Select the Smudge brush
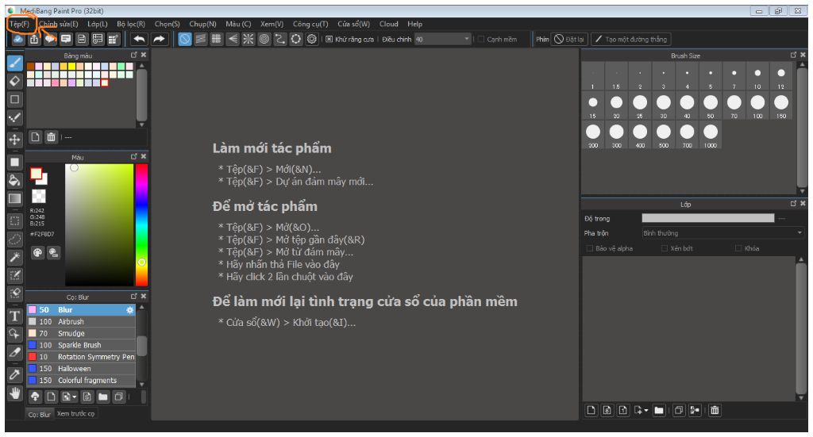Image resolution: width=813 pixels, height=437 pixels. (x=81, y=333)
